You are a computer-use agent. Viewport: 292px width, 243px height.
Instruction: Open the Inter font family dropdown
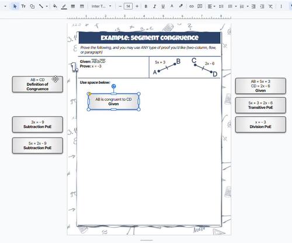(x=101, y=6)
